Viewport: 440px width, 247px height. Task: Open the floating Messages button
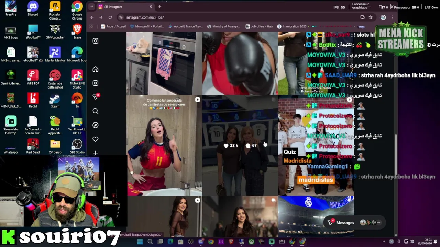[354, 223]
